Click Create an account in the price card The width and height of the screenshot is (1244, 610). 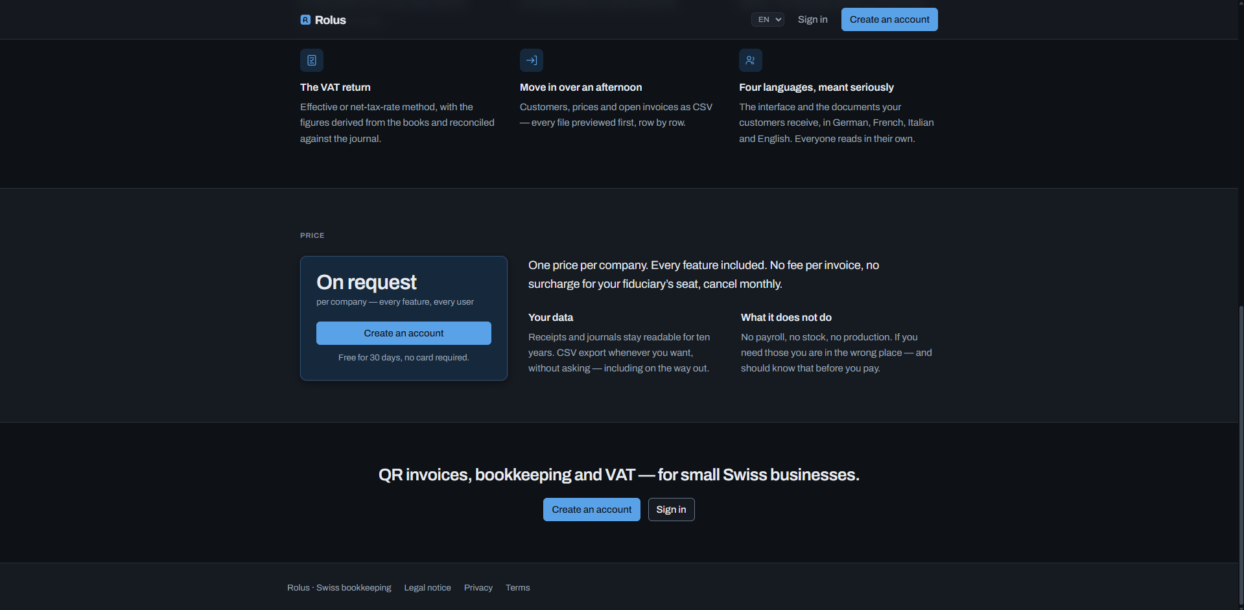pyautogui.click(x=404, y=333)
